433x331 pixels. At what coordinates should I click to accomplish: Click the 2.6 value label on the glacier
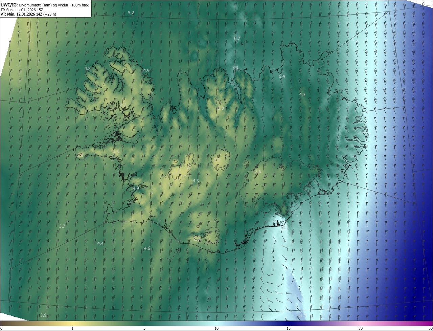click(258, 172)
